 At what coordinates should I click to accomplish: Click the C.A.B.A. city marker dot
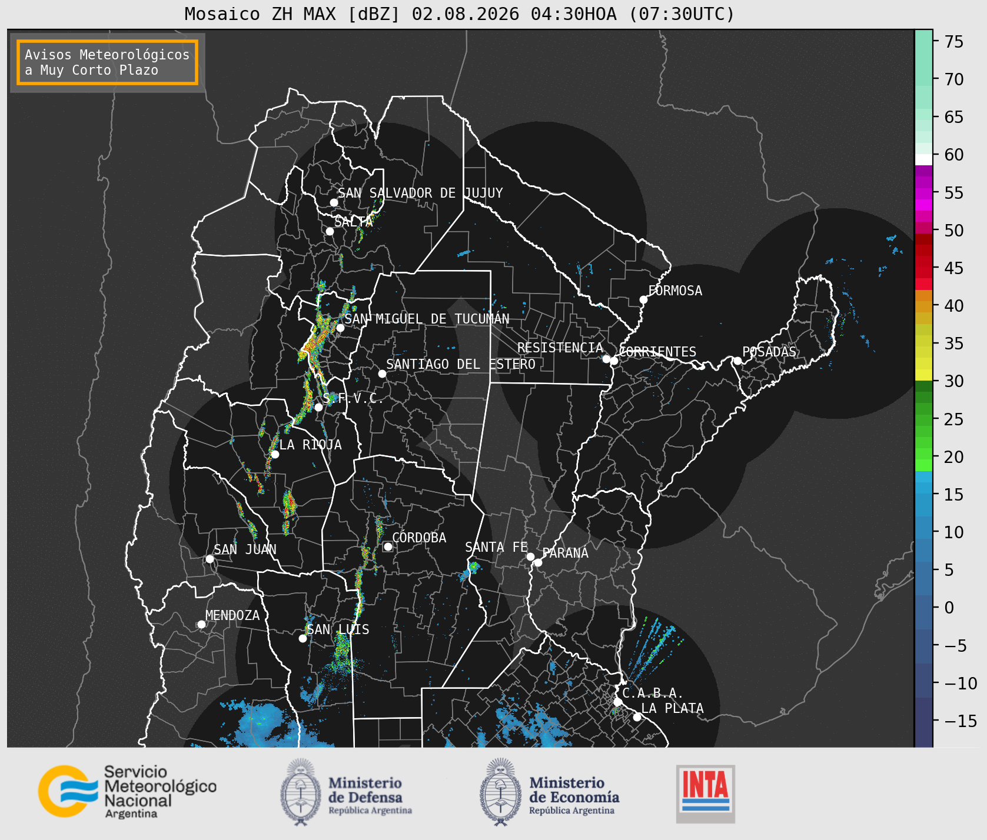[617, 702]
